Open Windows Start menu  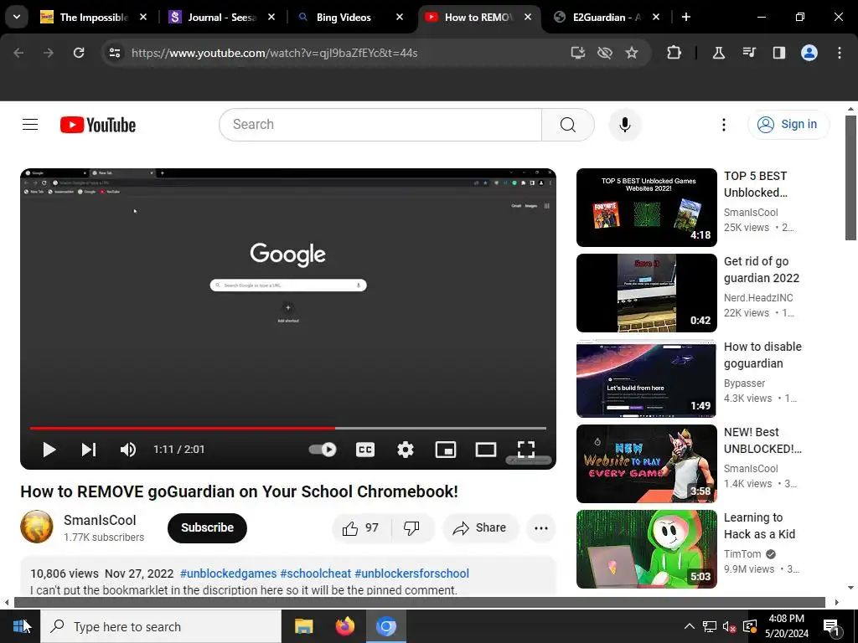(x=20, y=626)
